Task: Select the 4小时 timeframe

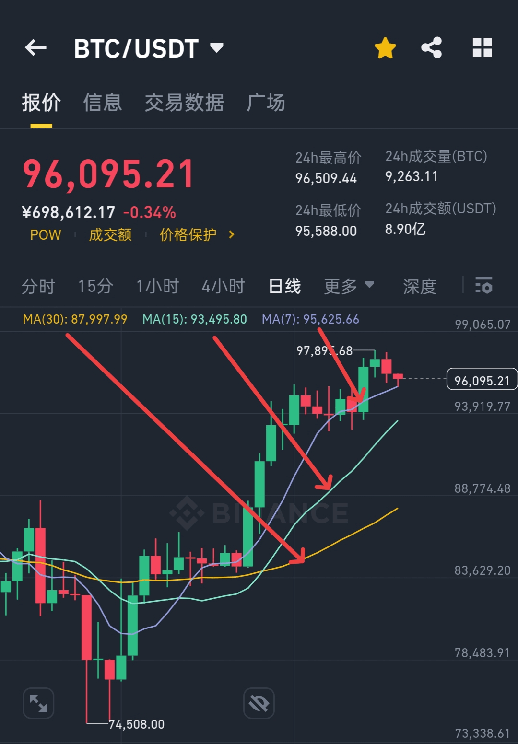Action: click(224, 286)
